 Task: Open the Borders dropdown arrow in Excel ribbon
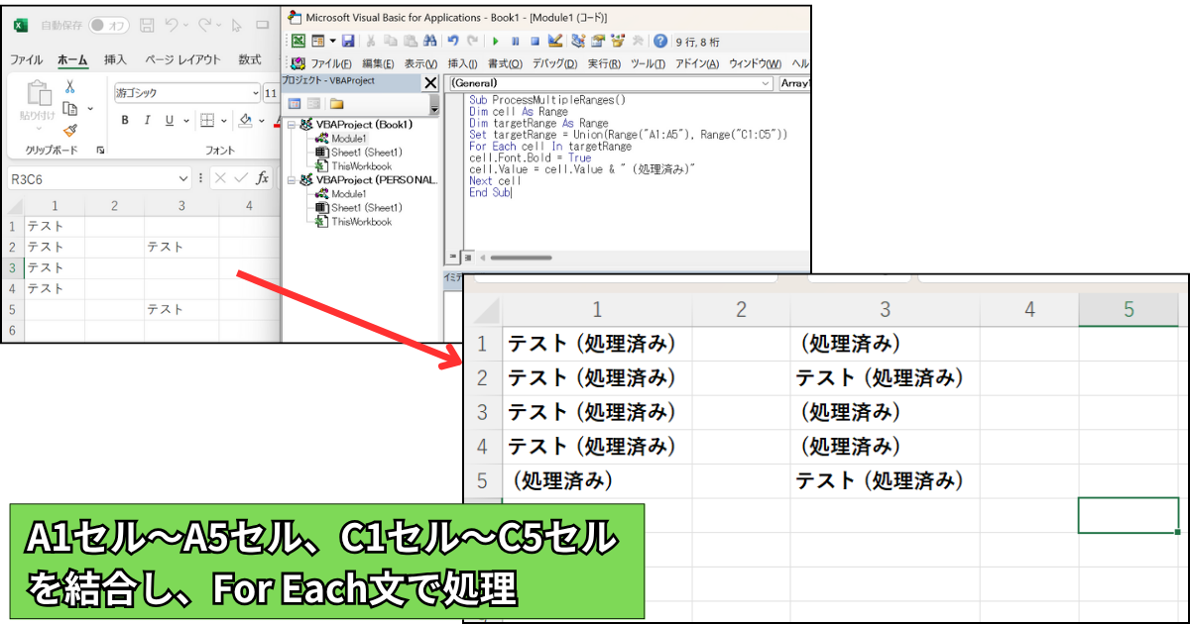pos(224,121)
